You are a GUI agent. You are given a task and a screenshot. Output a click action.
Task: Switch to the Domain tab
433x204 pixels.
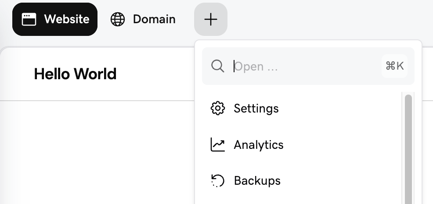(143, 19)
